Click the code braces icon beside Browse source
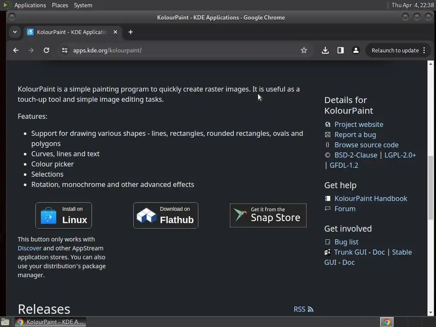Screen dimensions: 436x327 coord(327,145)
